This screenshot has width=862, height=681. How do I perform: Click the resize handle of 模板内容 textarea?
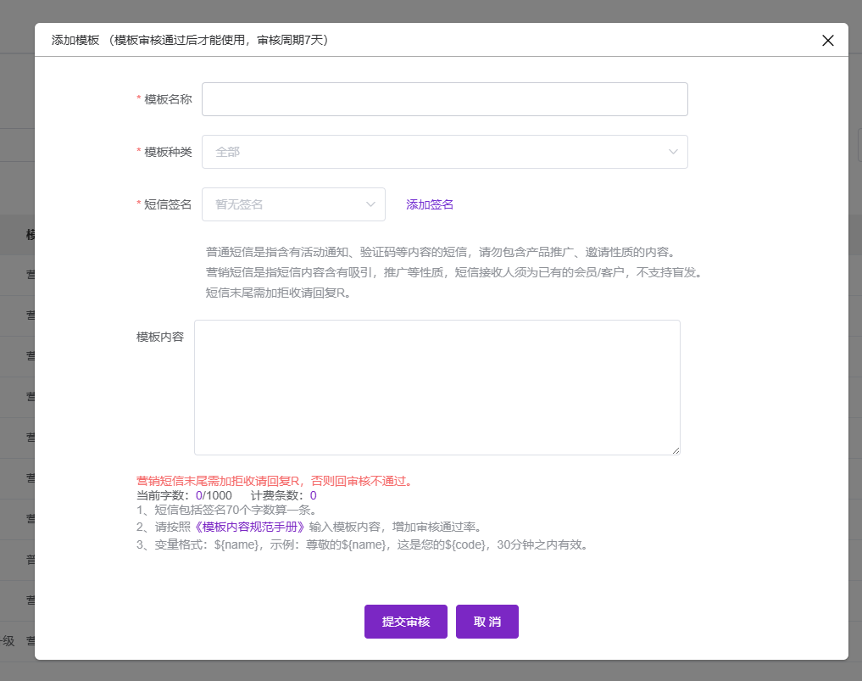click(676, 450)
